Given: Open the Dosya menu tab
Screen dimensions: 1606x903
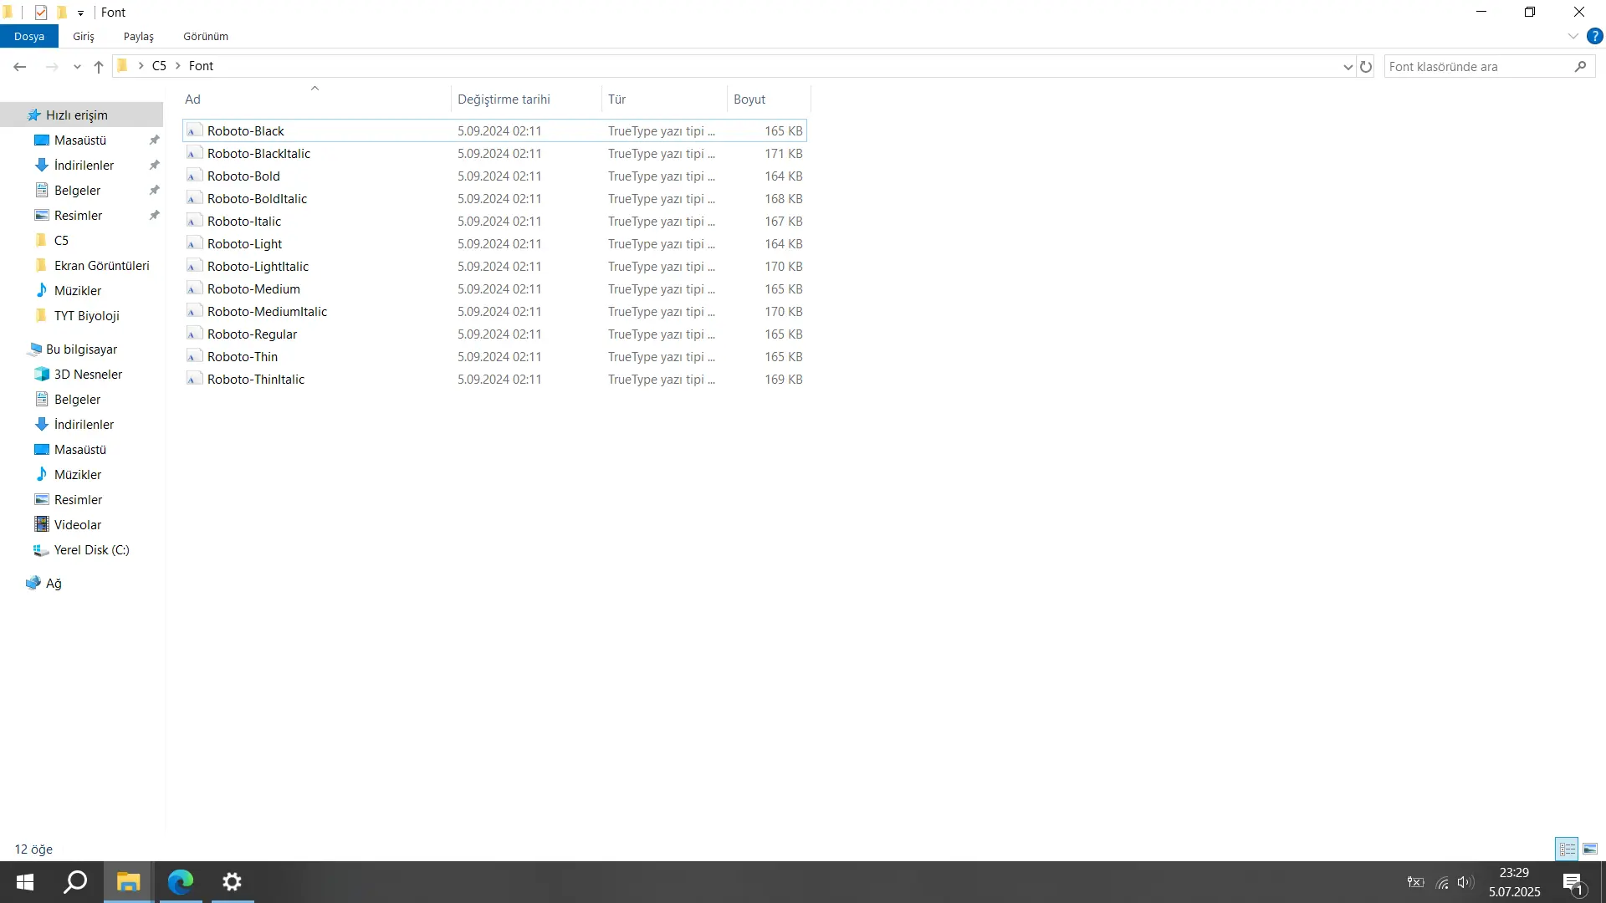Looking at the screenshot, I should 29,37.
